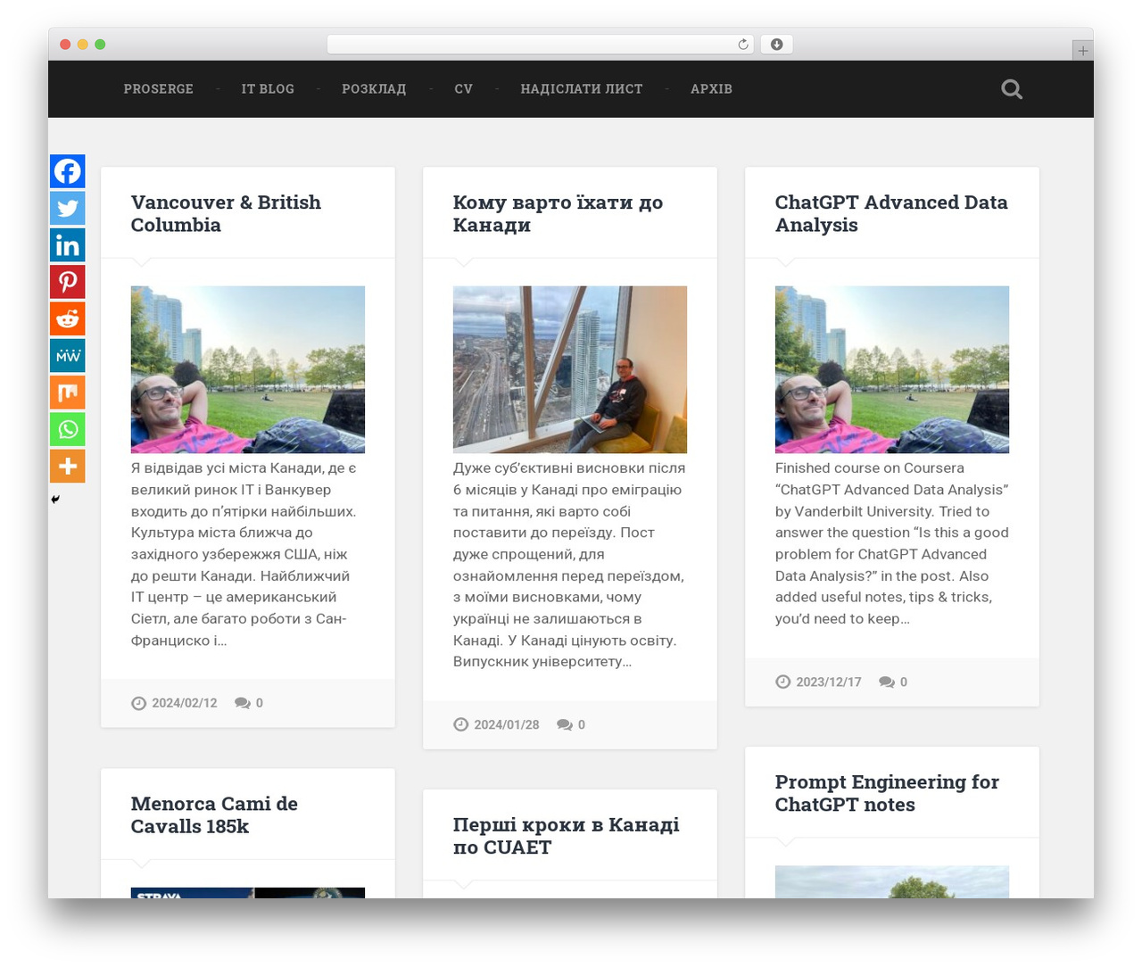This screenshot has height=967, width=1142.
Task: Reload page with browser refresh icon
Action: point(743,45)
